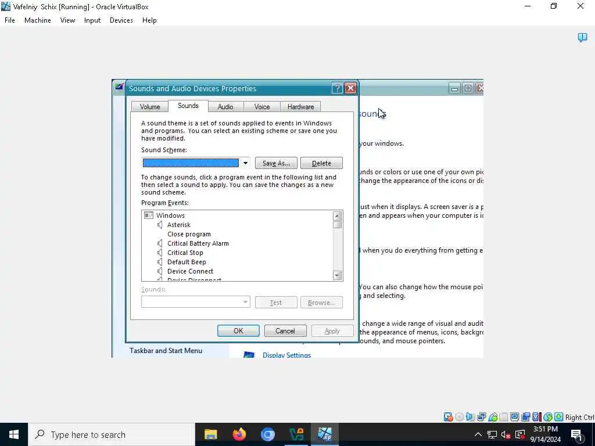Screen dimensions: 595x446
Task: Click Taskbar and Start Menu link
Action: 166,350
